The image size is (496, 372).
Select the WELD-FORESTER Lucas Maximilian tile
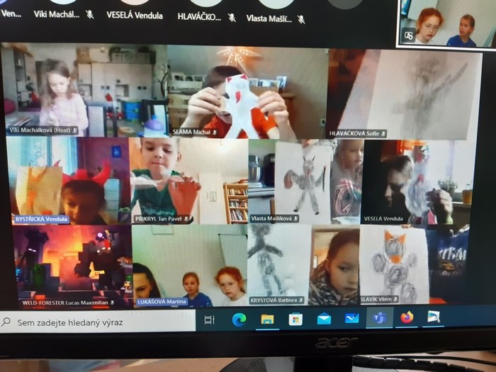[x=73, y=266]
